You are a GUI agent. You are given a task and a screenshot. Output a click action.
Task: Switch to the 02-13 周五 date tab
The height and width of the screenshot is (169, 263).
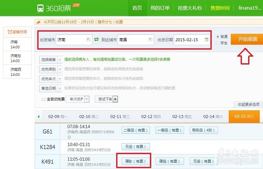click(182, 116)
